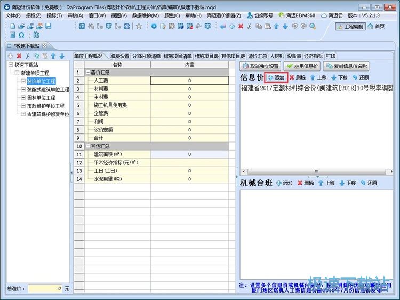Viewport: 400px width, 300px height.
Task: Click the blue back arrow toolbar icon
Action: tap(223, 26)
